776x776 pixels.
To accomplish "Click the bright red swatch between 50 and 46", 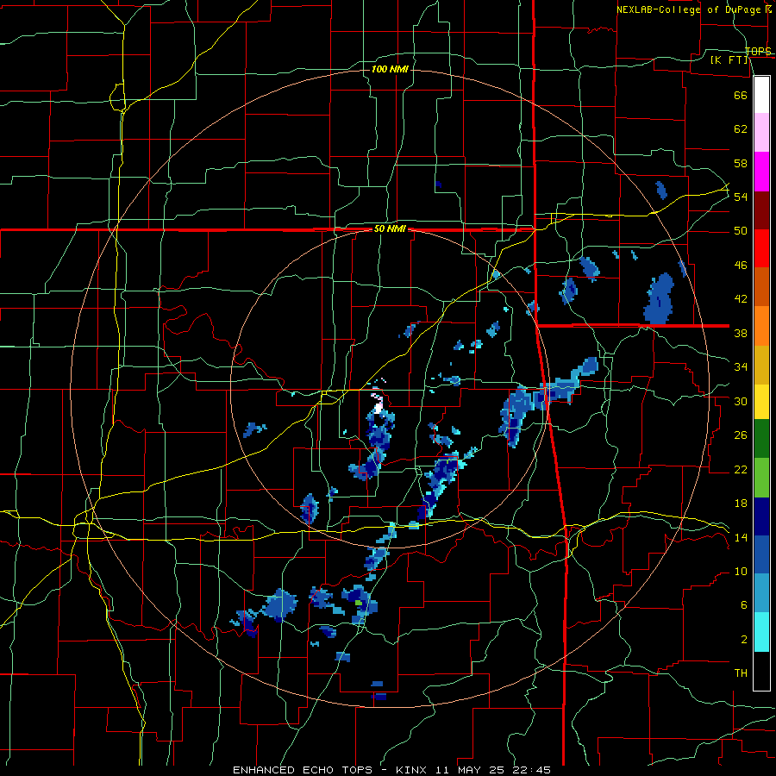I will click(761, 248).
